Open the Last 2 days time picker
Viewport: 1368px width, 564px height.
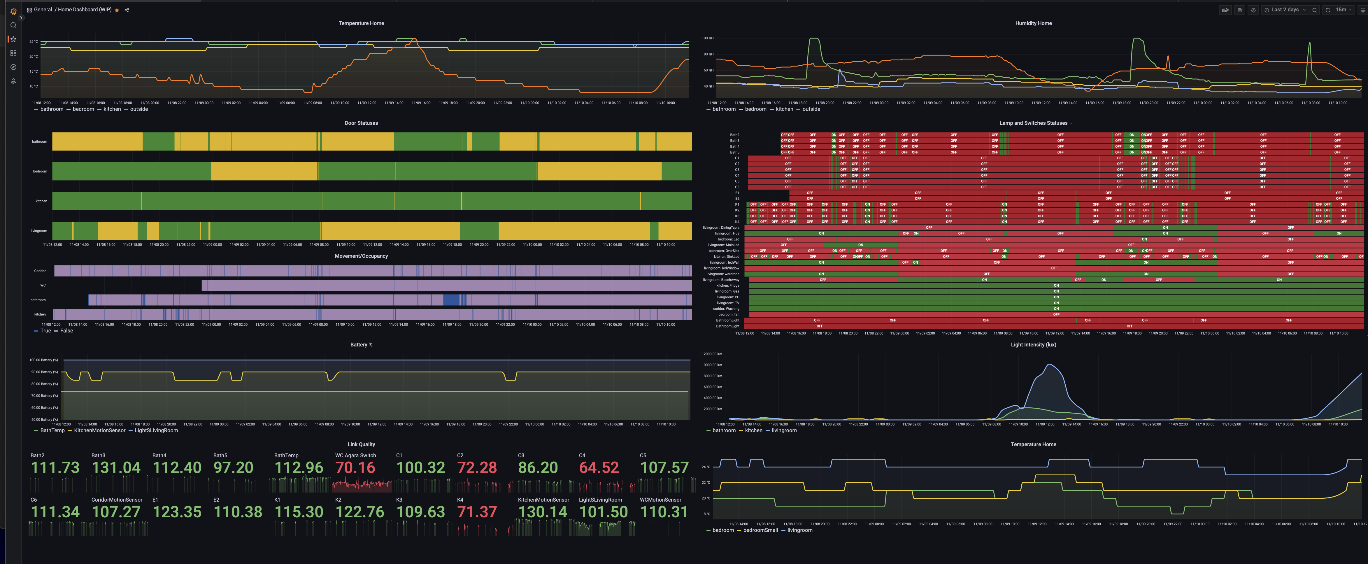1285,10
